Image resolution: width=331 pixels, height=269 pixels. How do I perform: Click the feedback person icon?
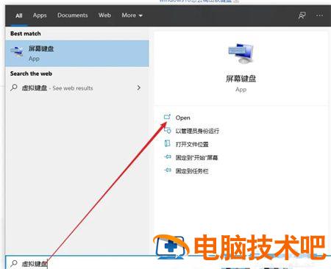pos(302,15)
